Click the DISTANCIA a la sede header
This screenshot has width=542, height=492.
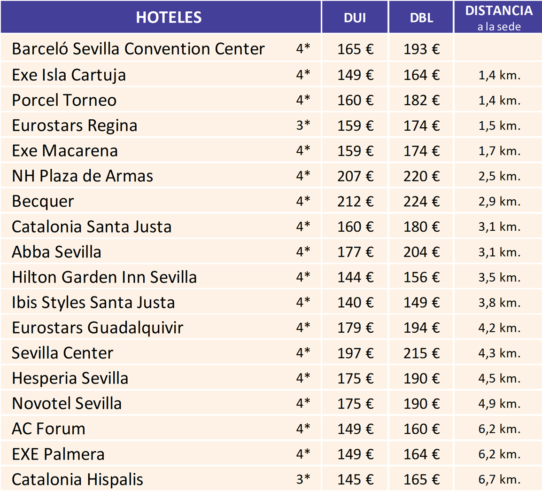point(499,18)
